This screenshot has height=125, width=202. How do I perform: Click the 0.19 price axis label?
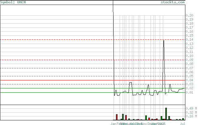(x=189, y=19)
